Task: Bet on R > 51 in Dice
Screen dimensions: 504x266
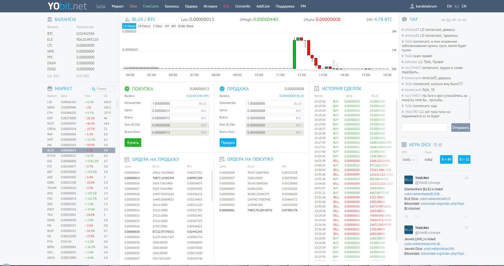Action: point(464,159)
